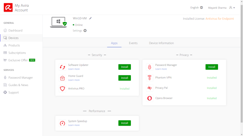Open device Settings gear icon
The width and height of the screenshot is (243, 136).
(x=85, y=31)
